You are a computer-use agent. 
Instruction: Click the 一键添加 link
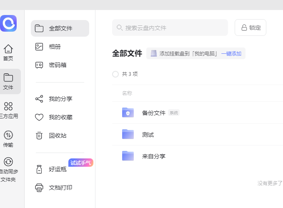231,54
